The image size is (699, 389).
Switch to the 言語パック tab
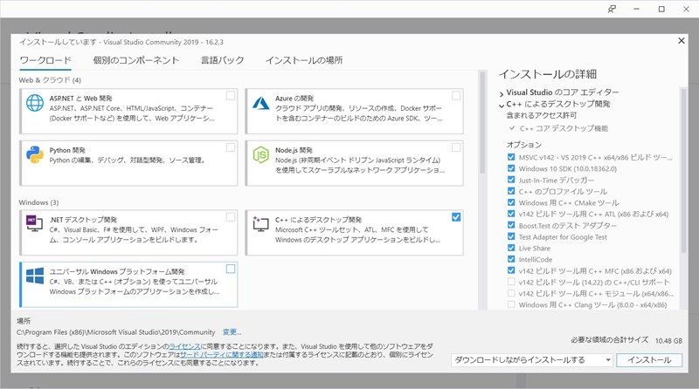222,60
